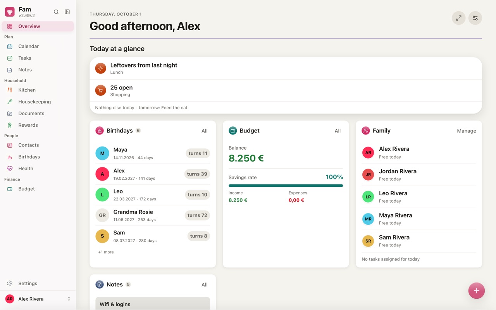Open Tasks from the sidebar

[38, 58]
